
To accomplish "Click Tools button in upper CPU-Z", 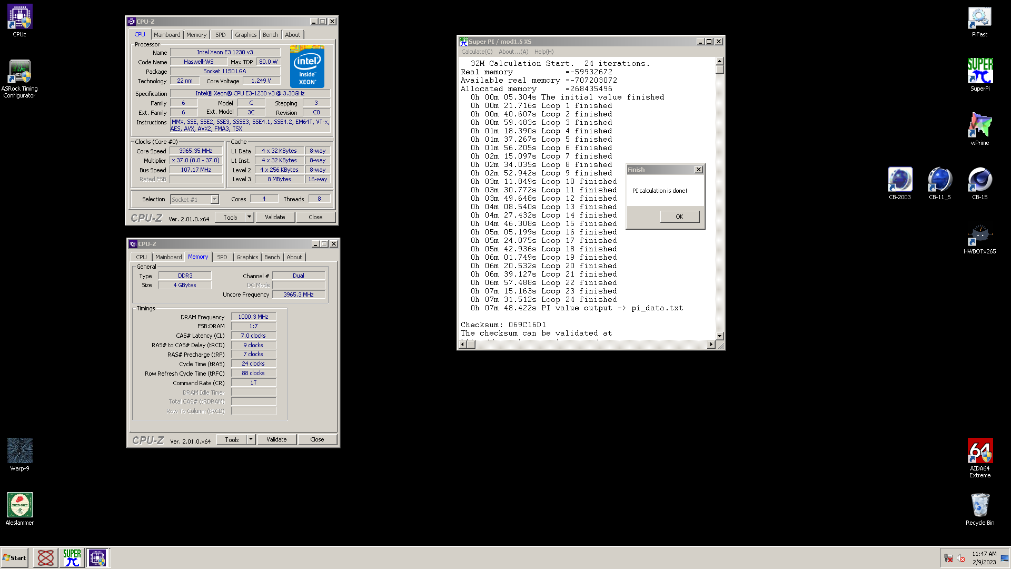I will [231, 217].
